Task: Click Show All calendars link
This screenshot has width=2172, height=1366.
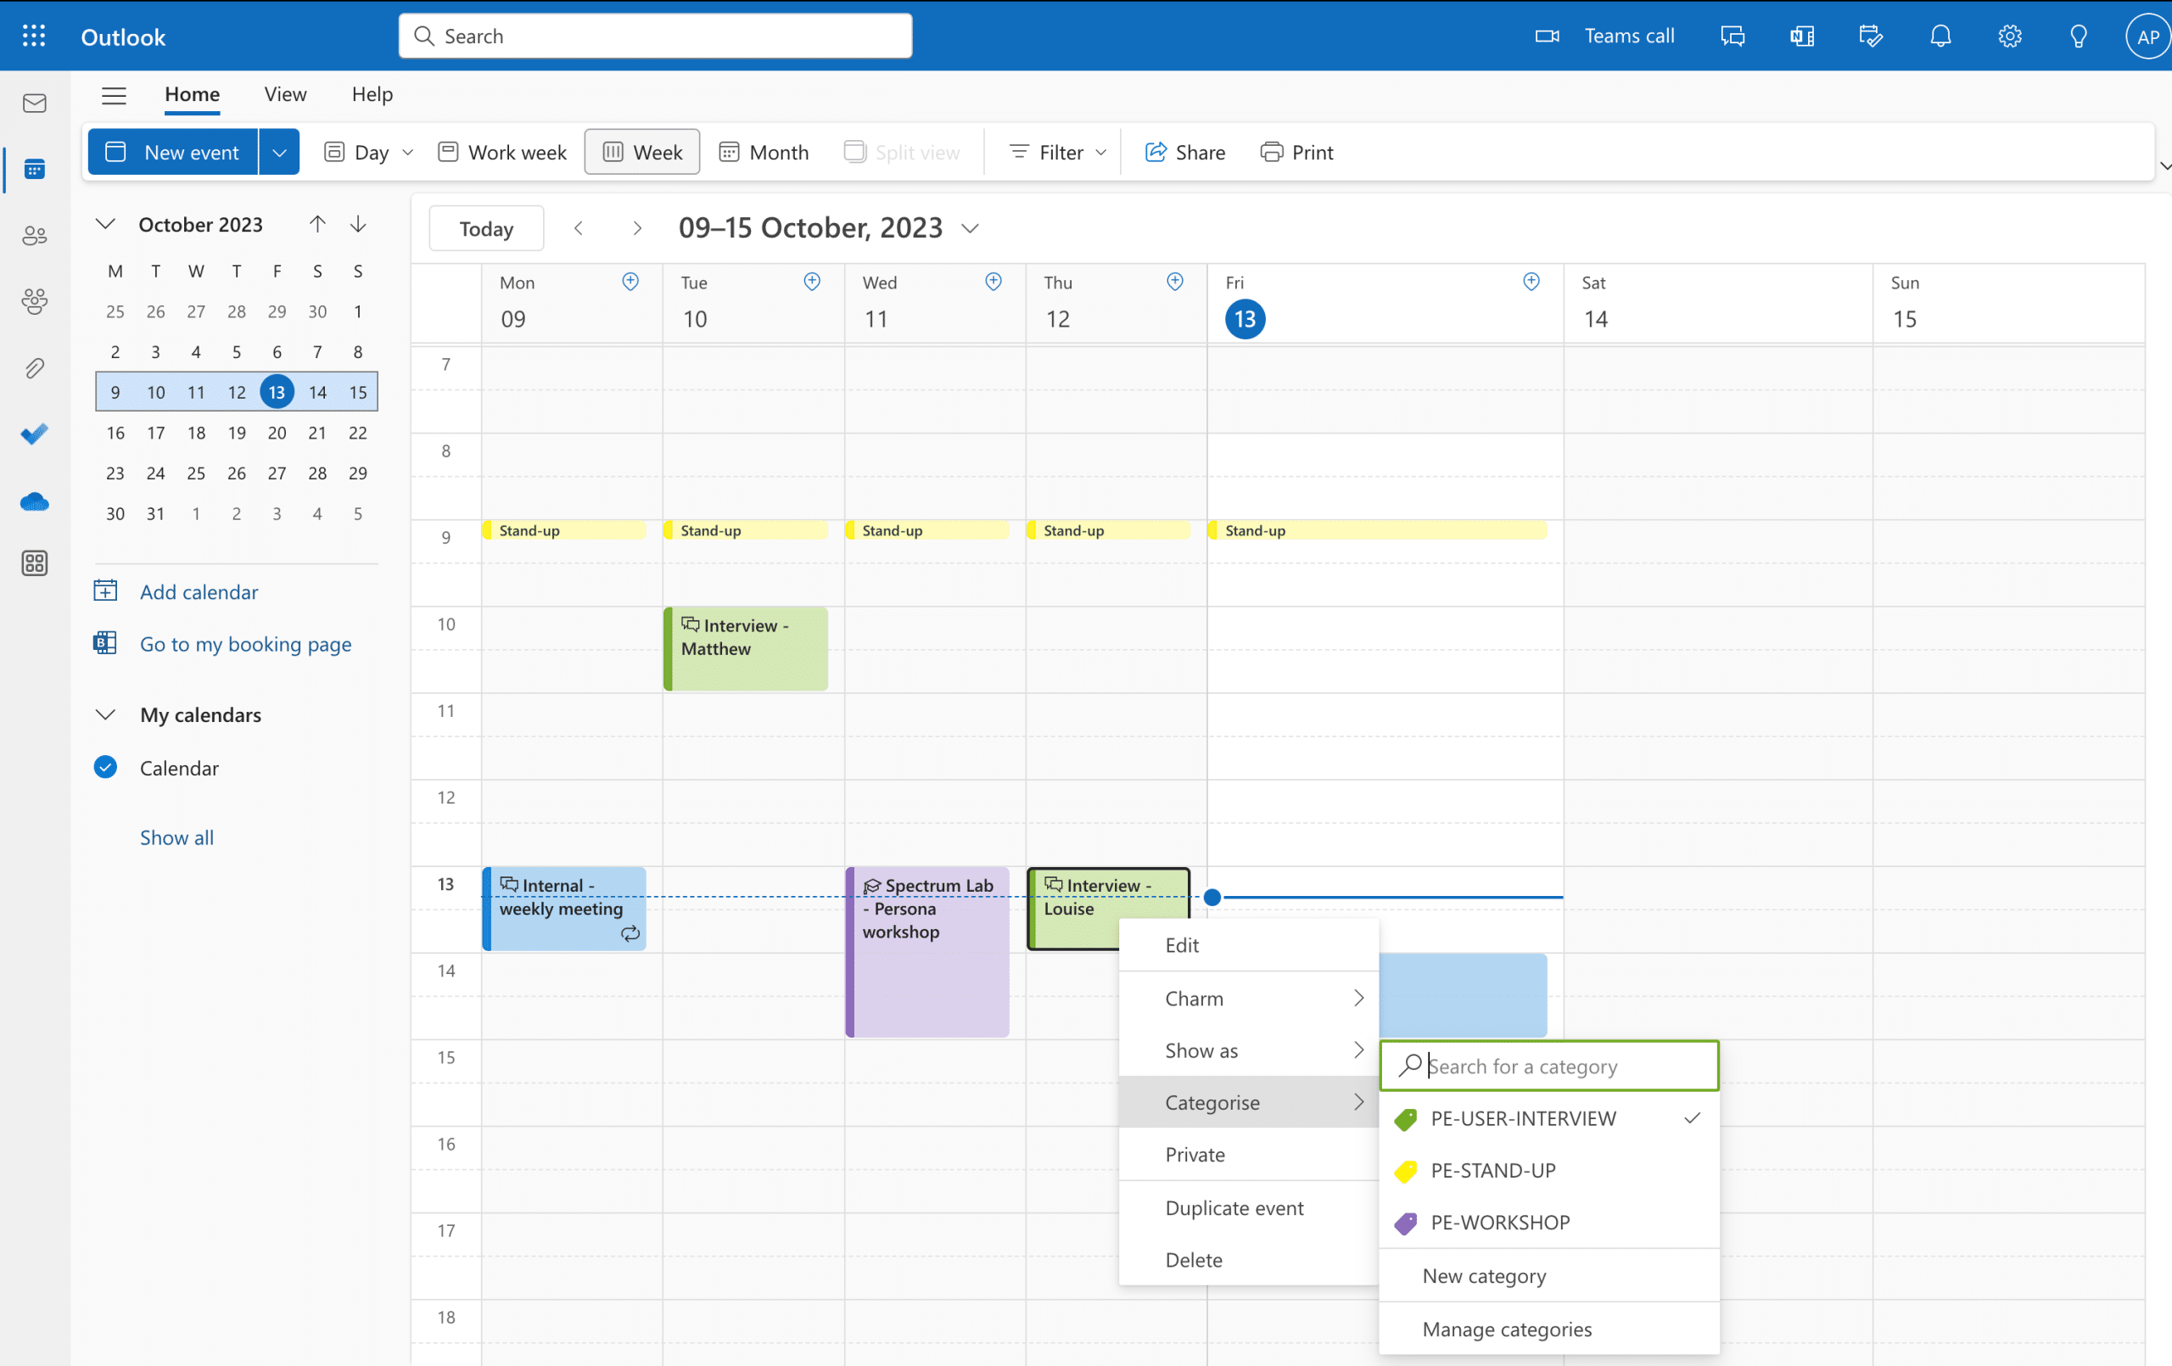Action: [x=176, y=836]
